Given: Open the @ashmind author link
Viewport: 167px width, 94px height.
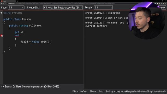Looking at the screenshot, I should [x=135, y=91].
